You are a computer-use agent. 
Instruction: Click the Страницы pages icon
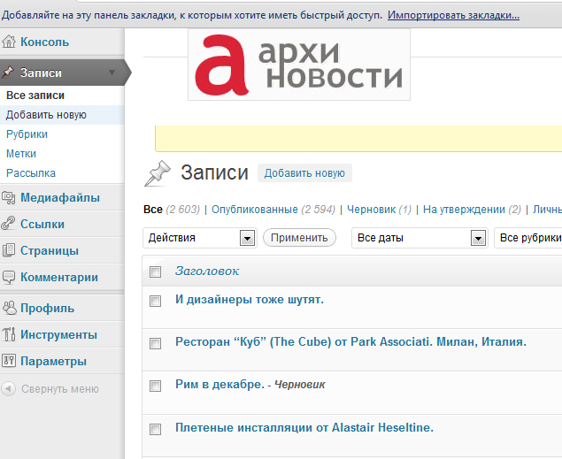9,250
